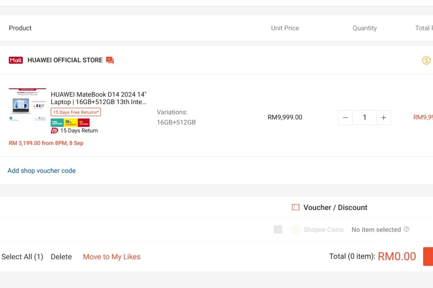Click the Voucher / Discount label
The height and width of the screenshot is (288, 433).
point(335,207)
